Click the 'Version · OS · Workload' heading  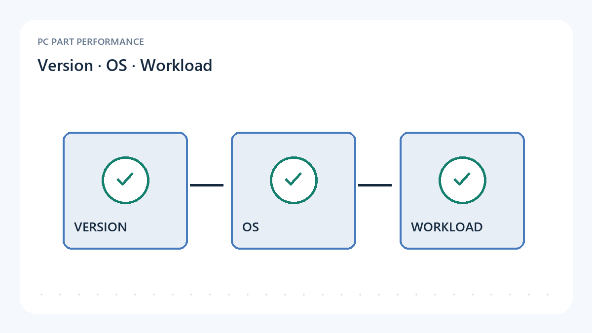(125, 65)
